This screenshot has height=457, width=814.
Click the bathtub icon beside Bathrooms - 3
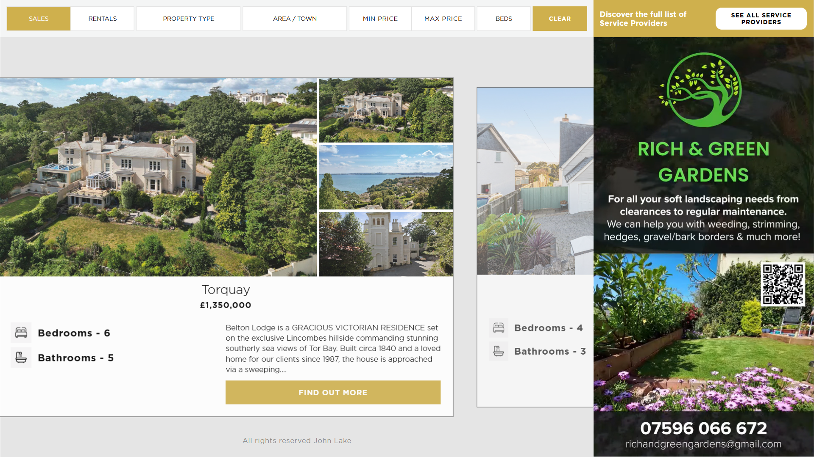pyautogui.click(x=499, y=351)
